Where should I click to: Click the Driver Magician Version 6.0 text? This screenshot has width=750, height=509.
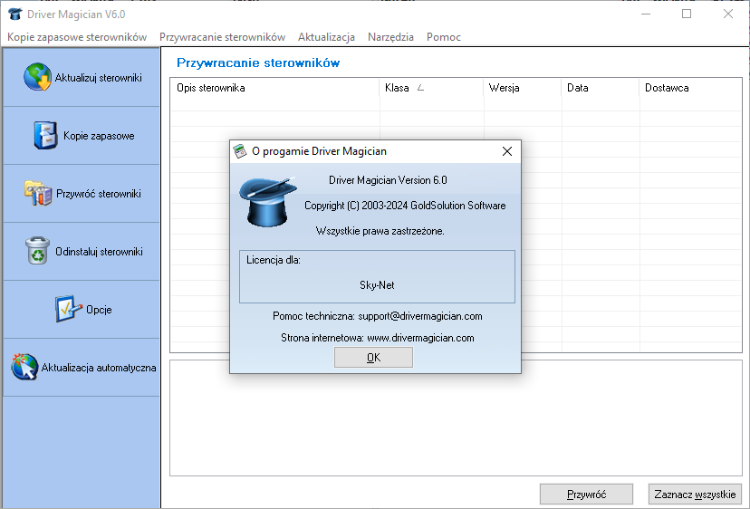(388, 180)
